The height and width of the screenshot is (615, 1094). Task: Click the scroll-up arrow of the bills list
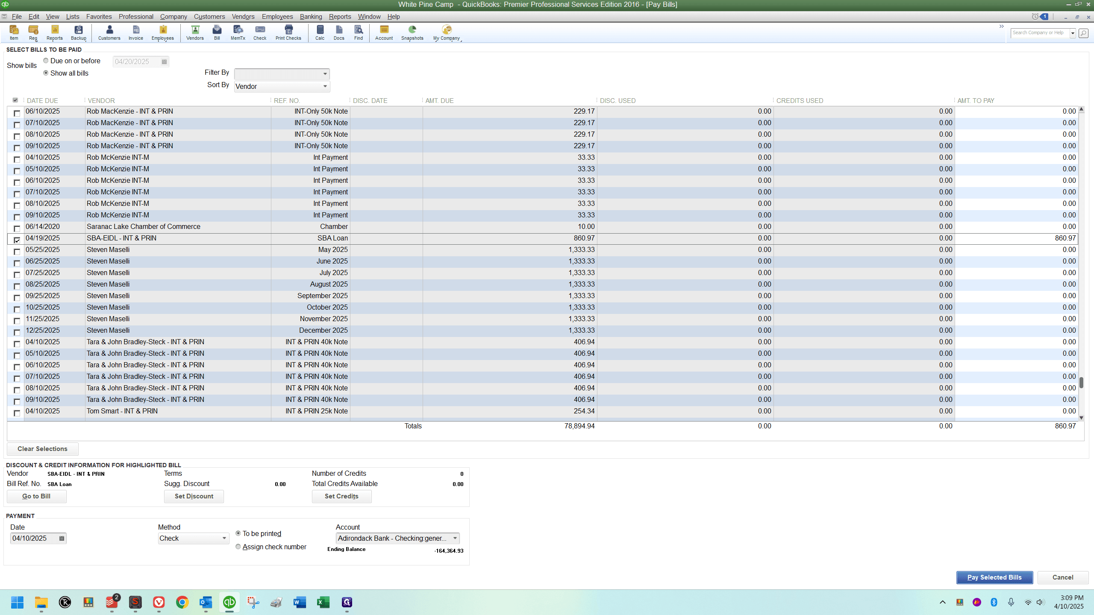[1082, 110]
